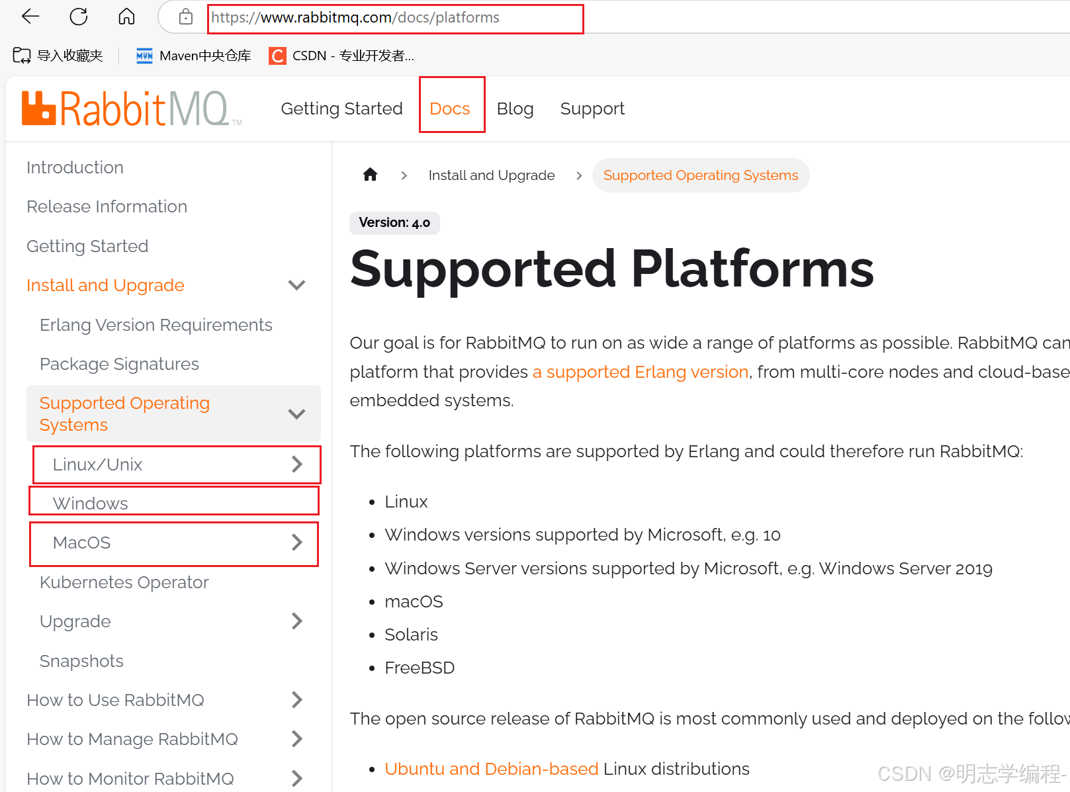Open the Upgrade sidebar item
The width and height of the screenshot is (1070, 792).
tap(75, 621)
